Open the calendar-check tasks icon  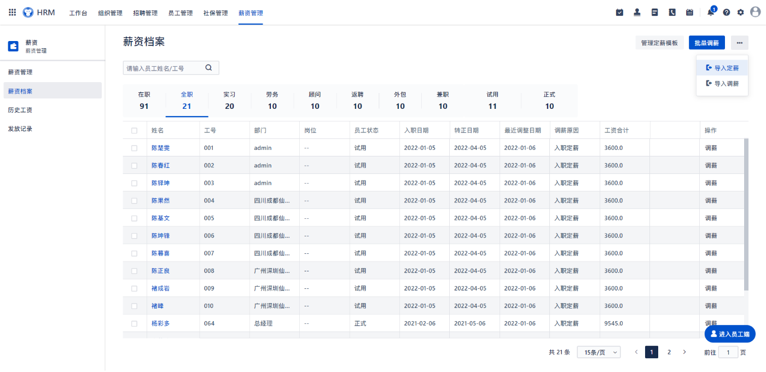click(x=619, y=12)
